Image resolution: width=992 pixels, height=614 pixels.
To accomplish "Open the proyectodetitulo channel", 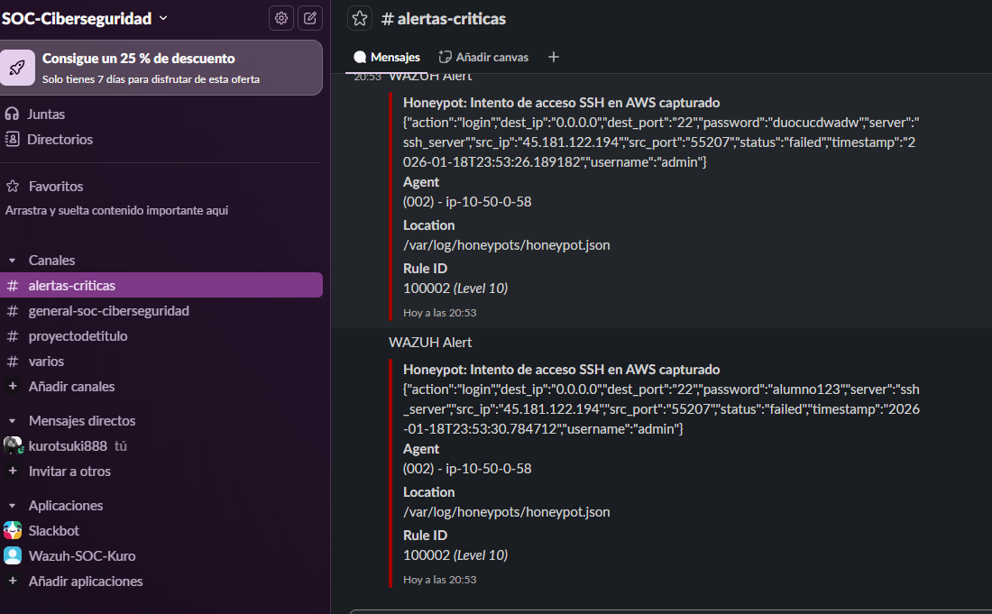I will click(161, 335).
